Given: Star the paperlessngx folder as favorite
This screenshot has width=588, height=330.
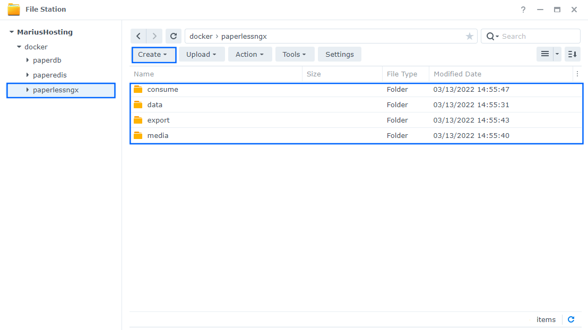Looking at the screenshot, I should pos(470,36).
